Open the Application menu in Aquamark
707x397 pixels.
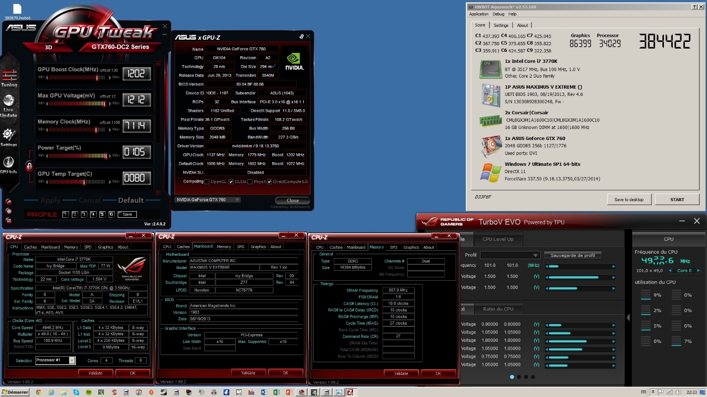pyautogui.click(x=478, y=14)
